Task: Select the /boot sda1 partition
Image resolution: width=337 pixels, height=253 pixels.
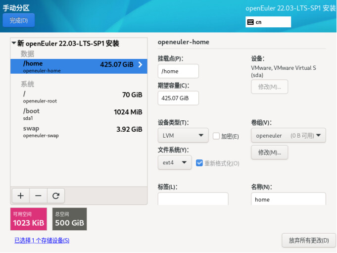Action: click(79, 114)
